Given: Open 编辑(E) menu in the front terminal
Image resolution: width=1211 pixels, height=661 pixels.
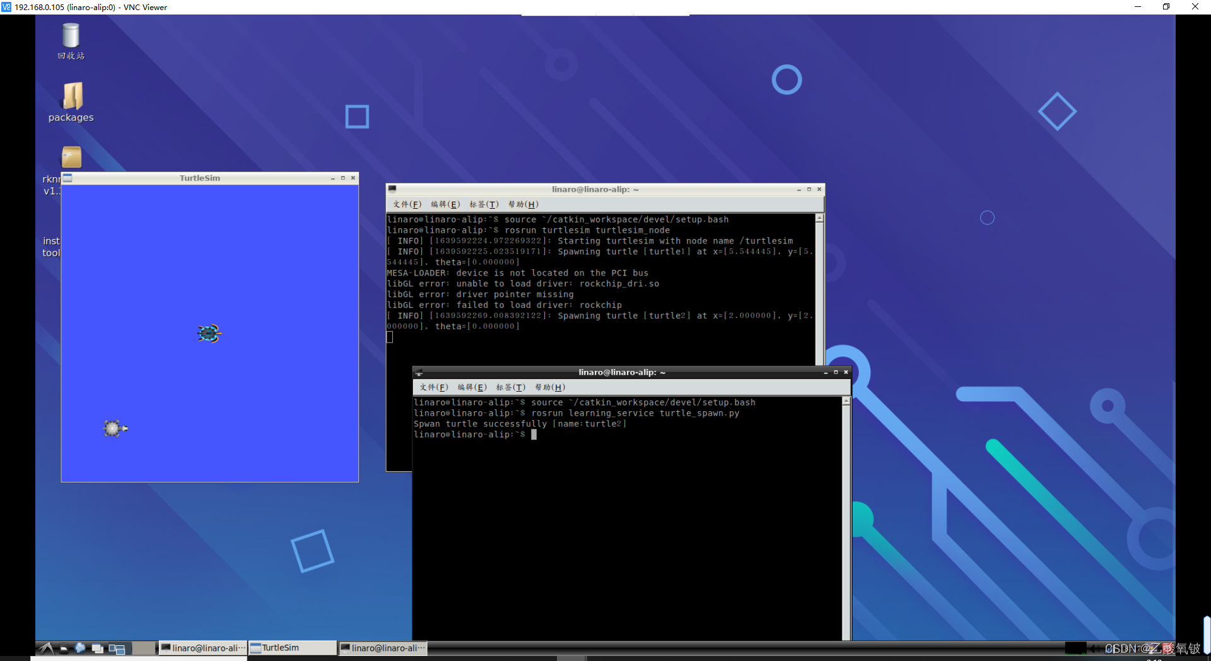Looking at the screenshot, I should [x=472, y=387].
